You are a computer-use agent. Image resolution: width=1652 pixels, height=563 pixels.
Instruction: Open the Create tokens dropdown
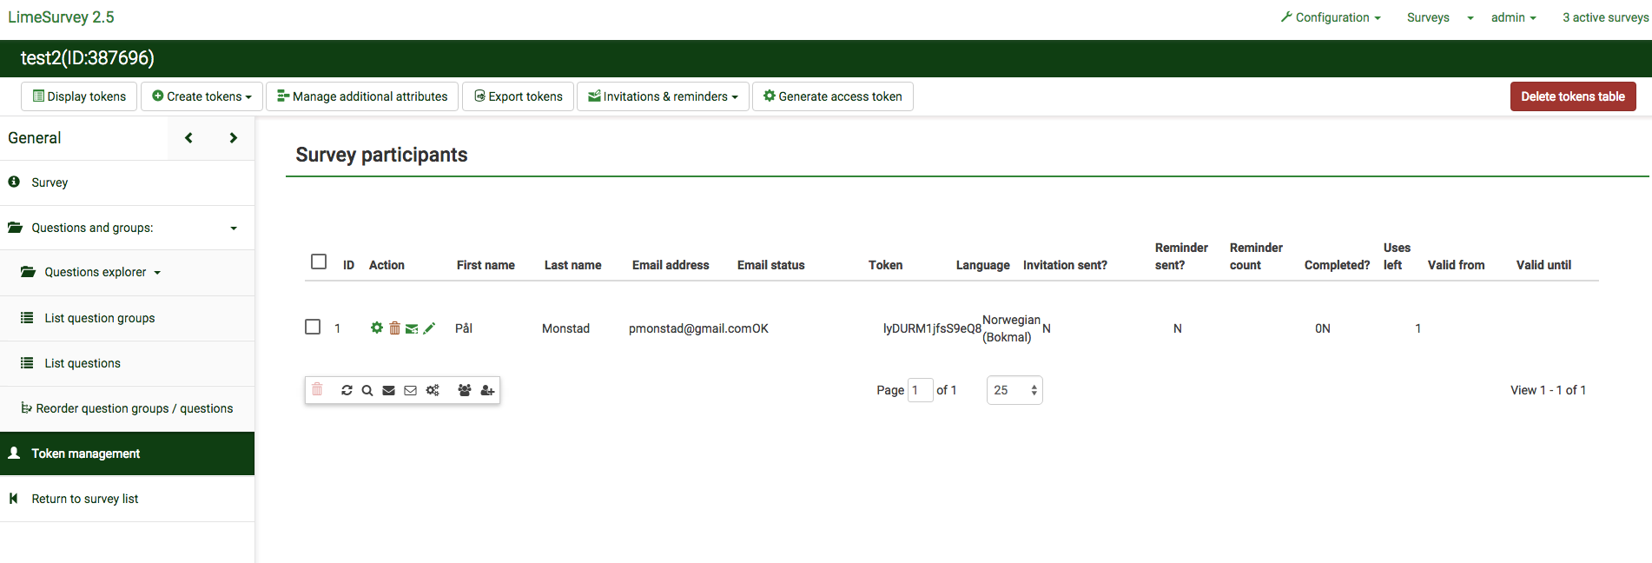[202, 96]
